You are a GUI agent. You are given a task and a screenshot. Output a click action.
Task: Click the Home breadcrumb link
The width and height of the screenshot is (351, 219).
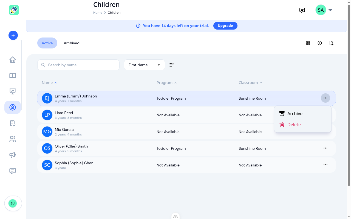[98, 13]
